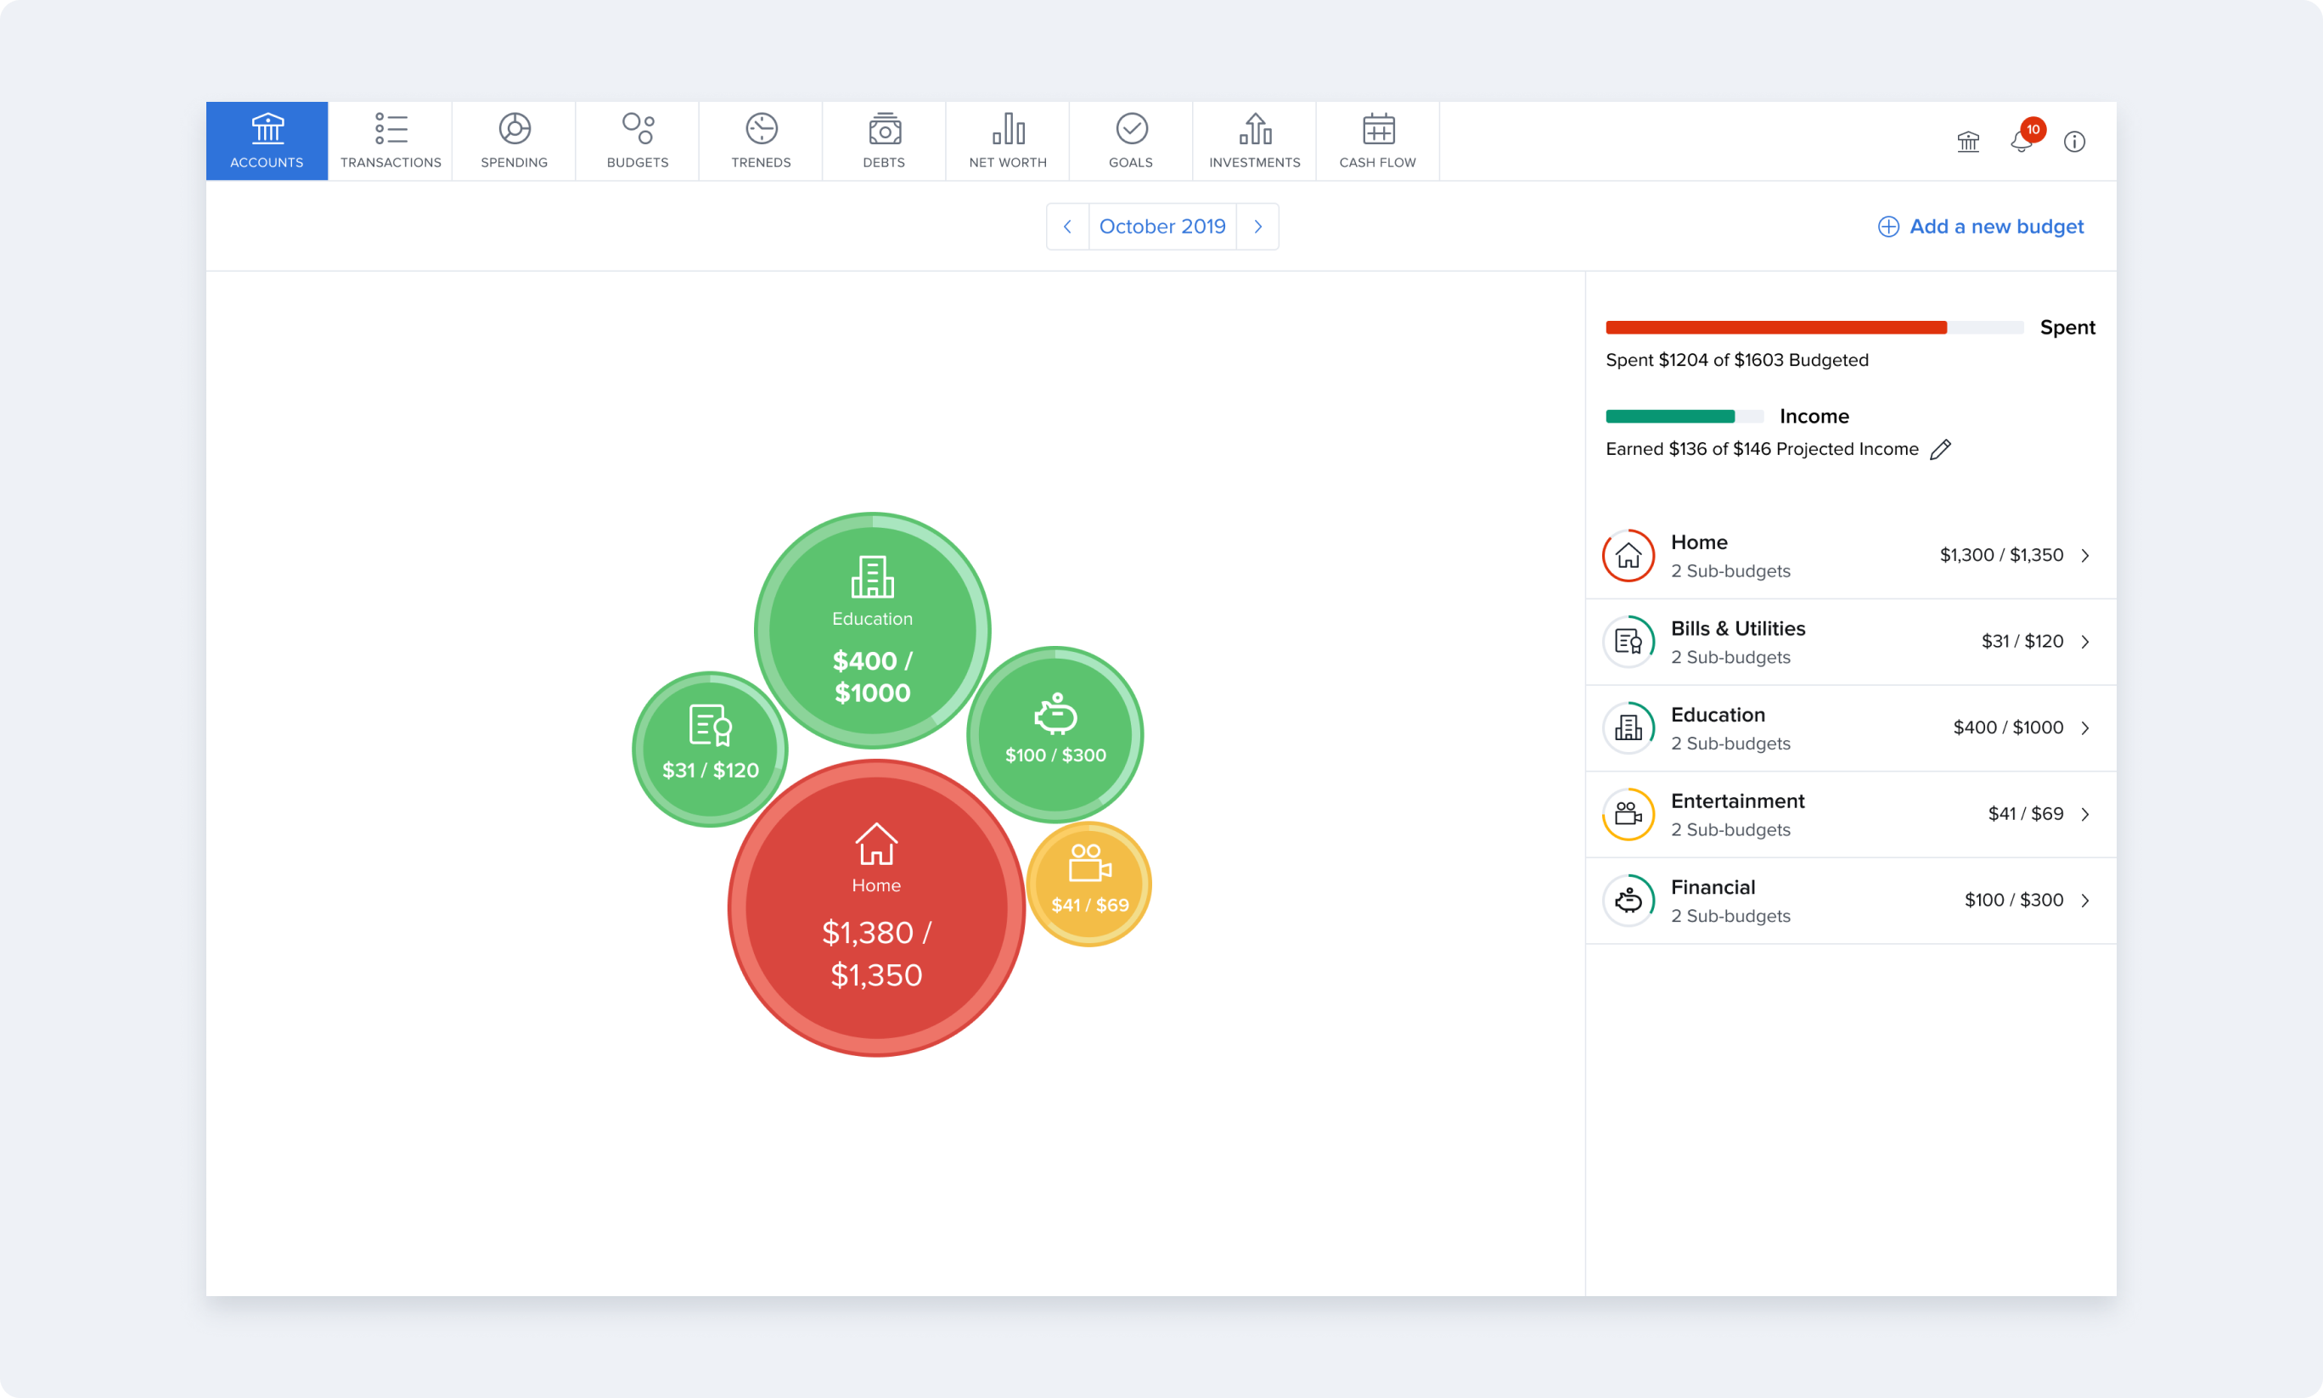Image resolution: width=2323 pixels, height=1398 pixels.
Task: Click the green Income progress bar
Action: click(x=1669, y=417)
